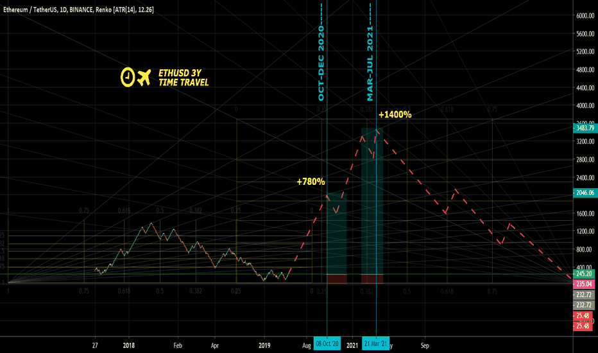Click the 5200.00 price axis tick
The width and height of the screenshot is (598, 353).
pyautogui.click(x=585, y=51)
